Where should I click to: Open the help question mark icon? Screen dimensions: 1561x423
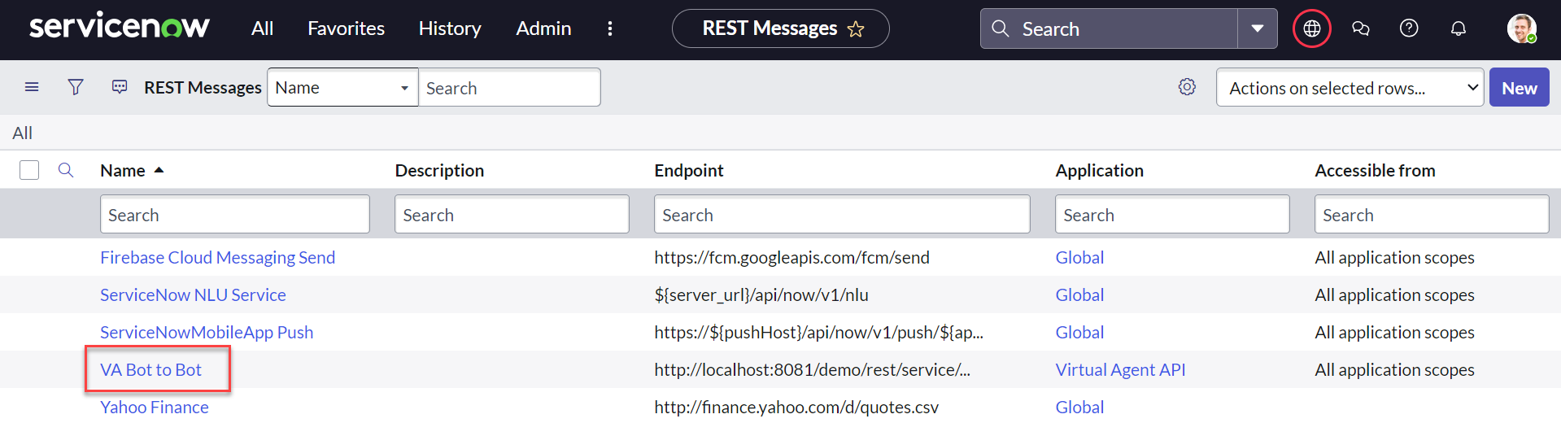pyautogui.click(x=1409, y=29)
